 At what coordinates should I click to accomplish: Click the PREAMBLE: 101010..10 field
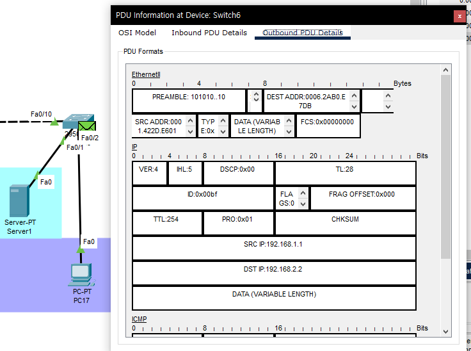click(x=189, y=101)
